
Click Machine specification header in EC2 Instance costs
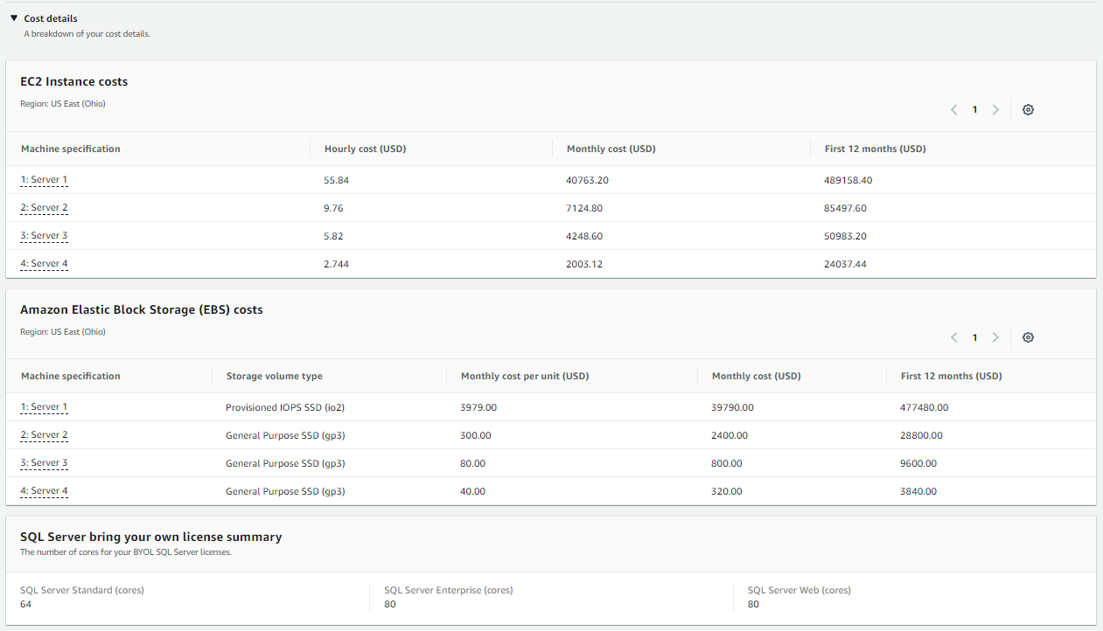pos(71,149)
